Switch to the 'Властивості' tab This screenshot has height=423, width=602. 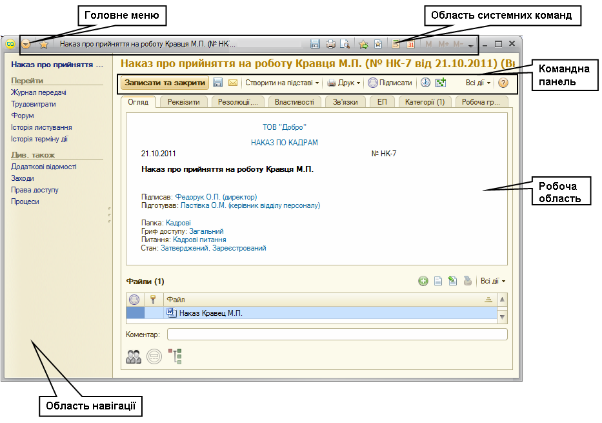[294, 102]
